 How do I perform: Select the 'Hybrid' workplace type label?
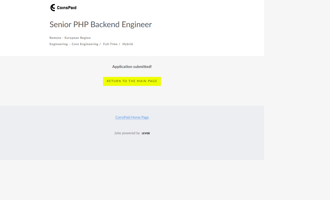(128, 44)
